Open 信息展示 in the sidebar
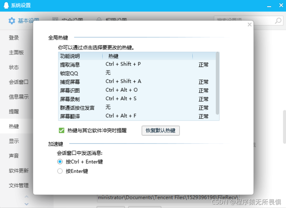The width and height of the screenshot is (286, 208). coord(19,97)
